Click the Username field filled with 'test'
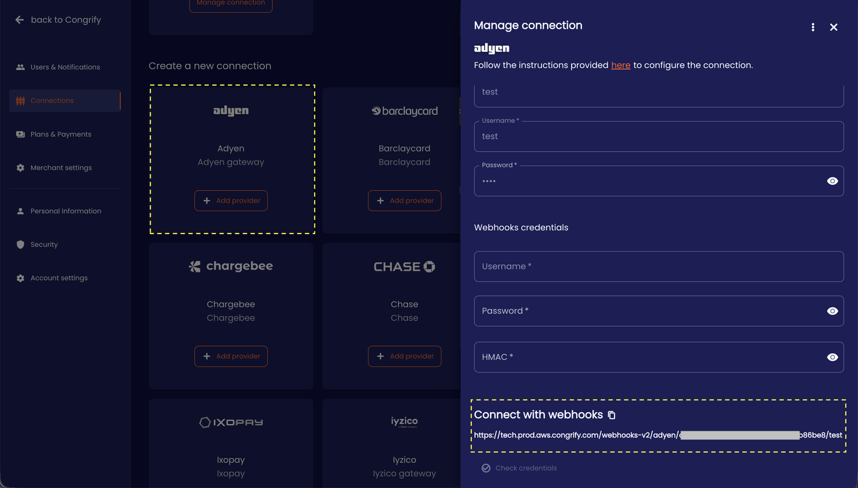Image resolution: width=858 pixels, height=488 pixels. coord(659,137)
